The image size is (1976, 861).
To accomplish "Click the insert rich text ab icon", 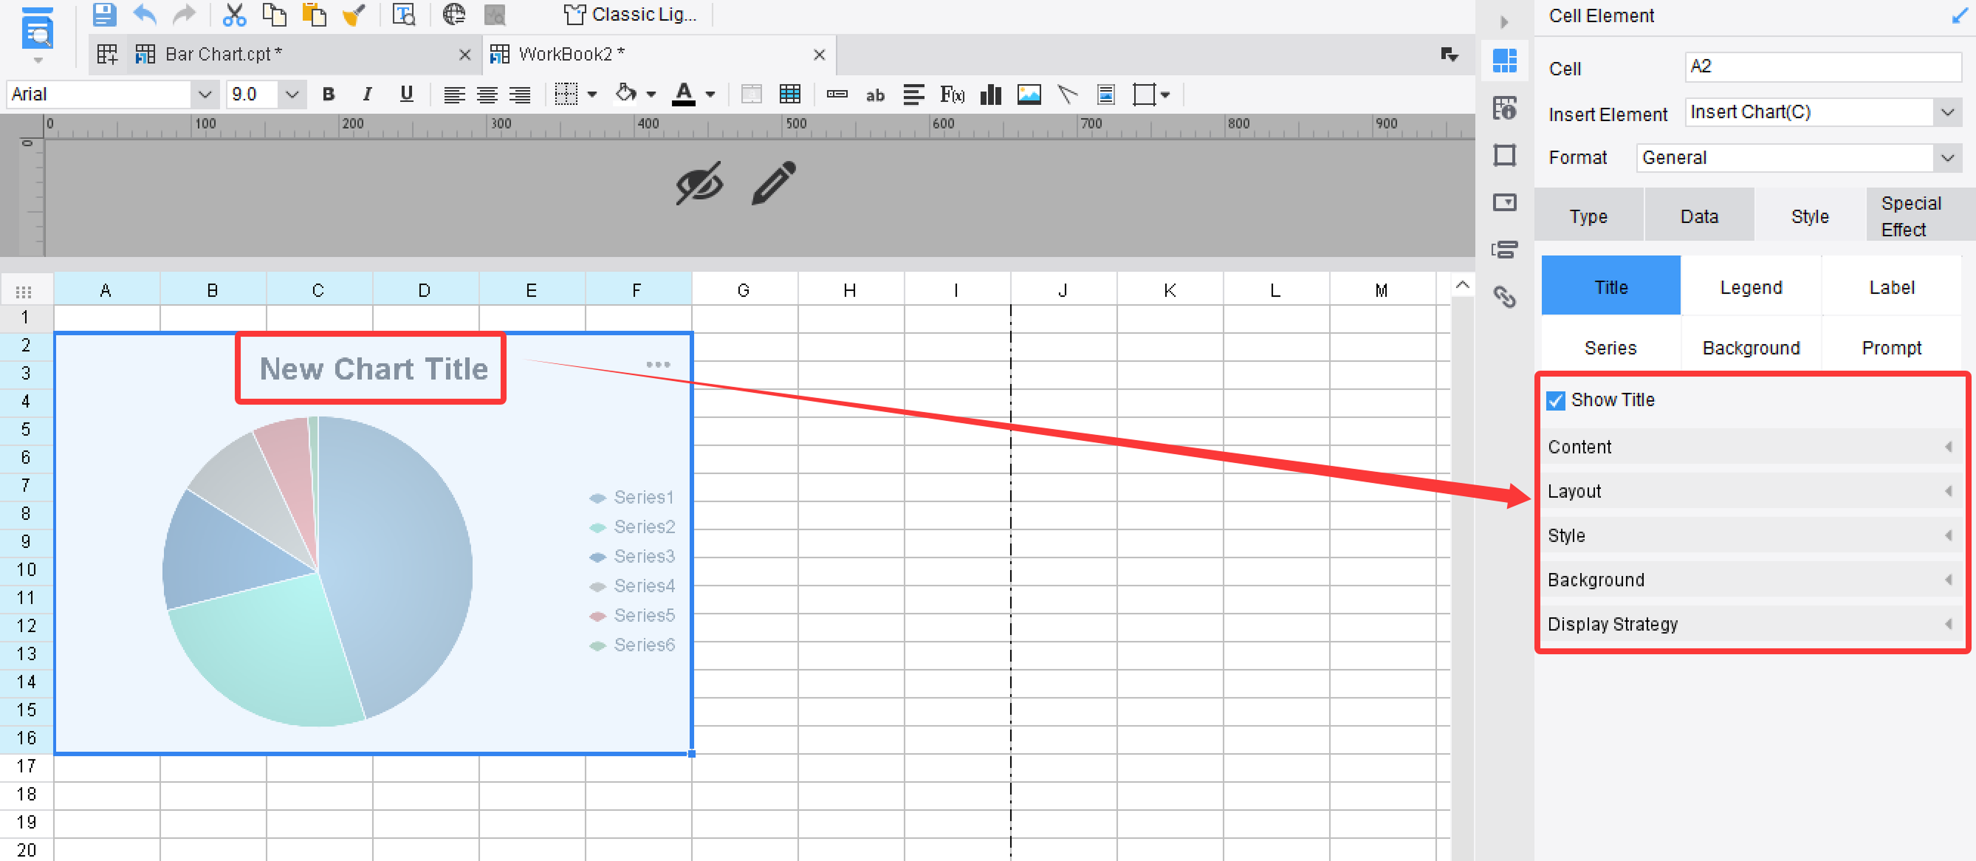I will (875, 95).
